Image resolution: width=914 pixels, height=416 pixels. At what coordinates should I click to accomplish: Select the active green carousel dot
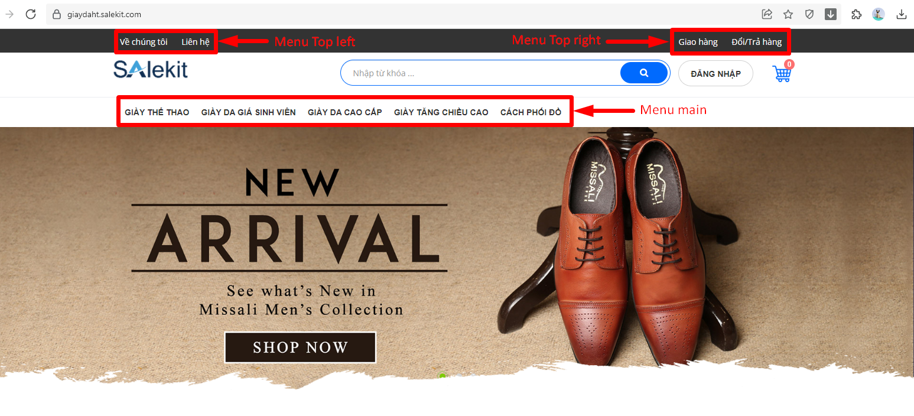443,376
